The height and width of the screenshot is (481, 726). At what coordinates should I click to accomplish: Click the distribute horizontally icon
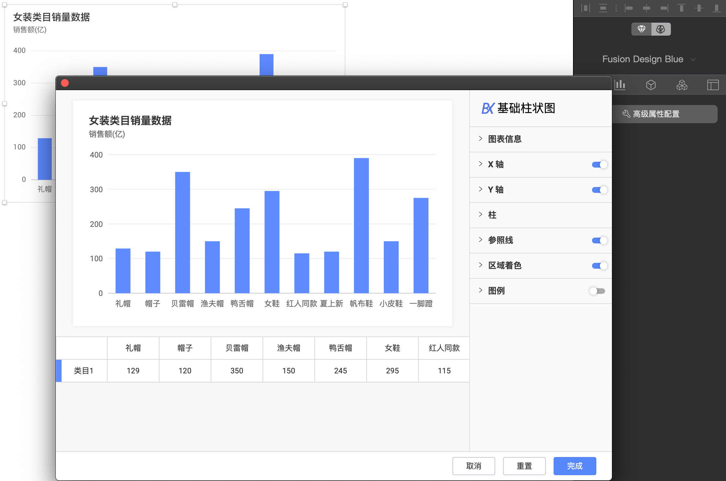(x=585, y=8)
